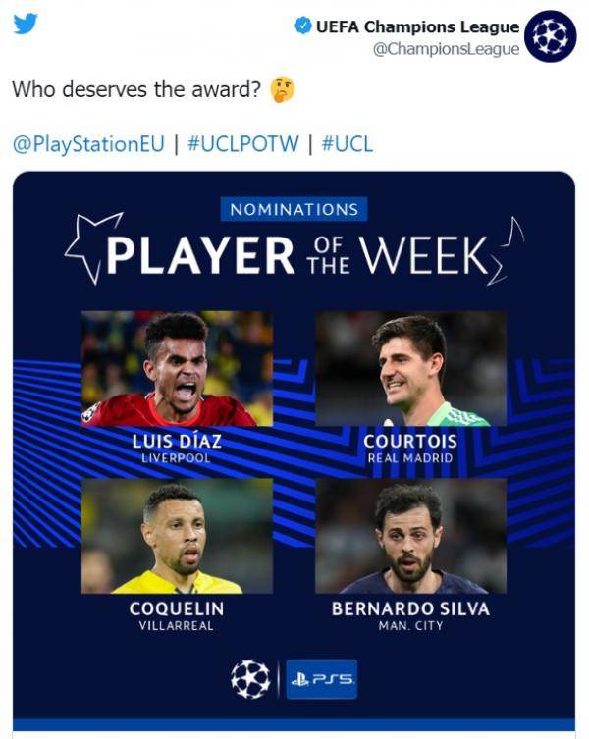Click the Bernardo Silva photo

point(410,536)
